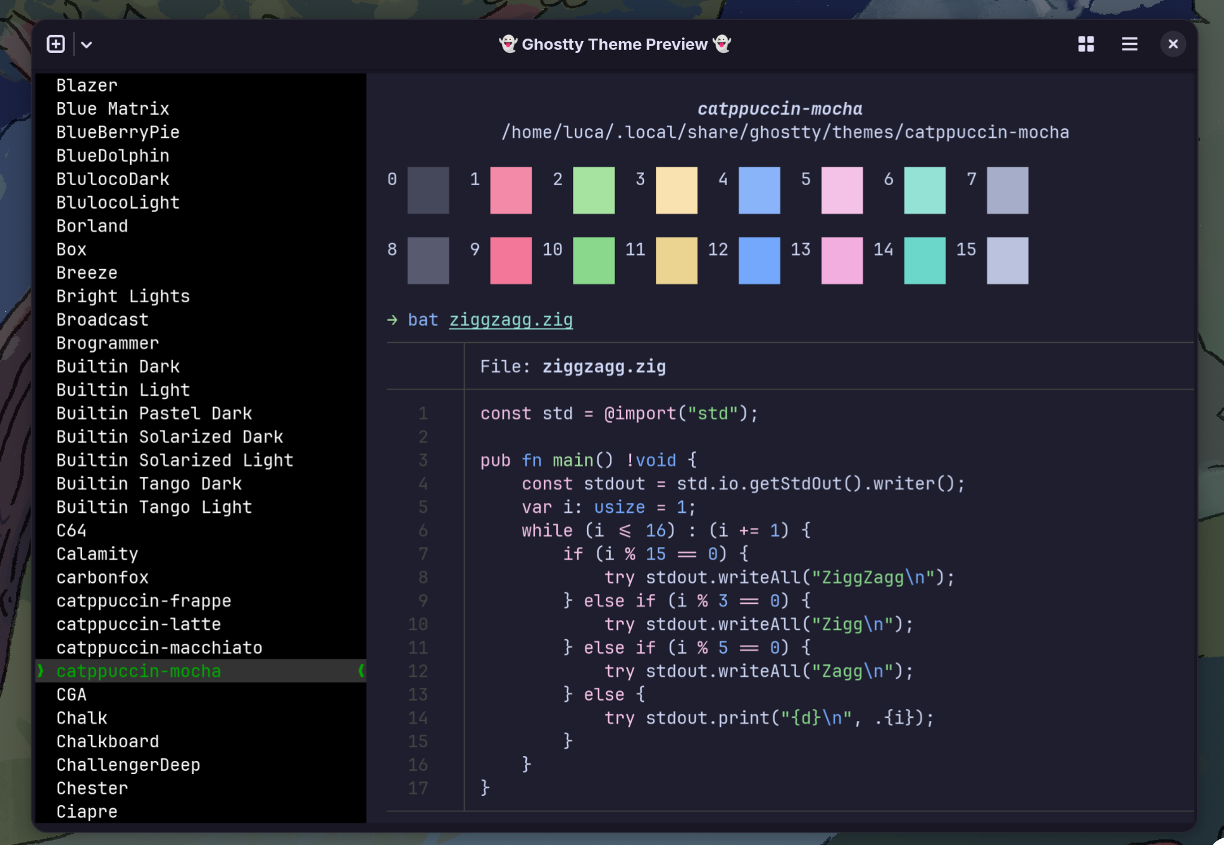Select the Chalk theme

coord(201,718)
